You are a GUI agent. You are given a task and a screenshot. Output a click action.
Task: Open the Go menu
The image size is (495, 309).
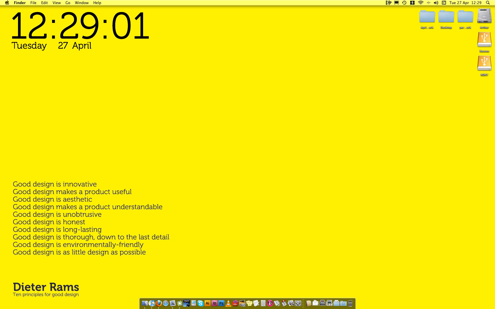point(68,3)
